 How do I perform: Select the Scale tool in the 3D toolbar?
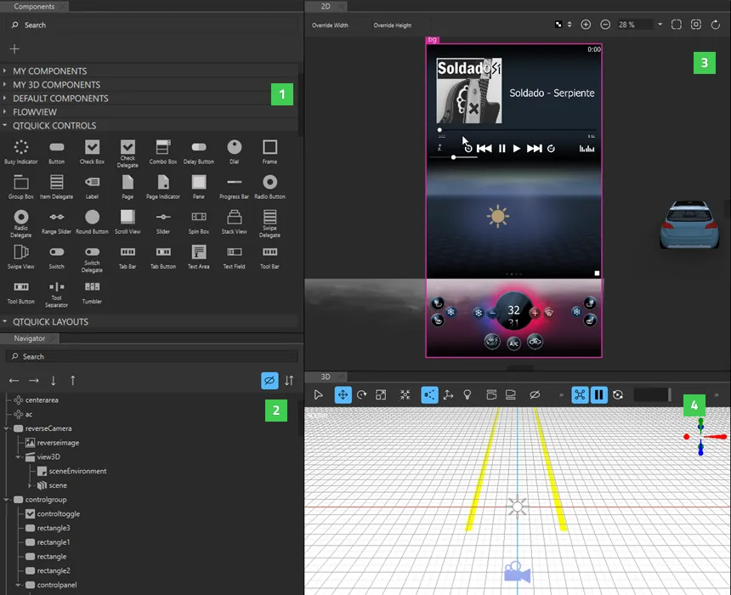pos(382,394)
